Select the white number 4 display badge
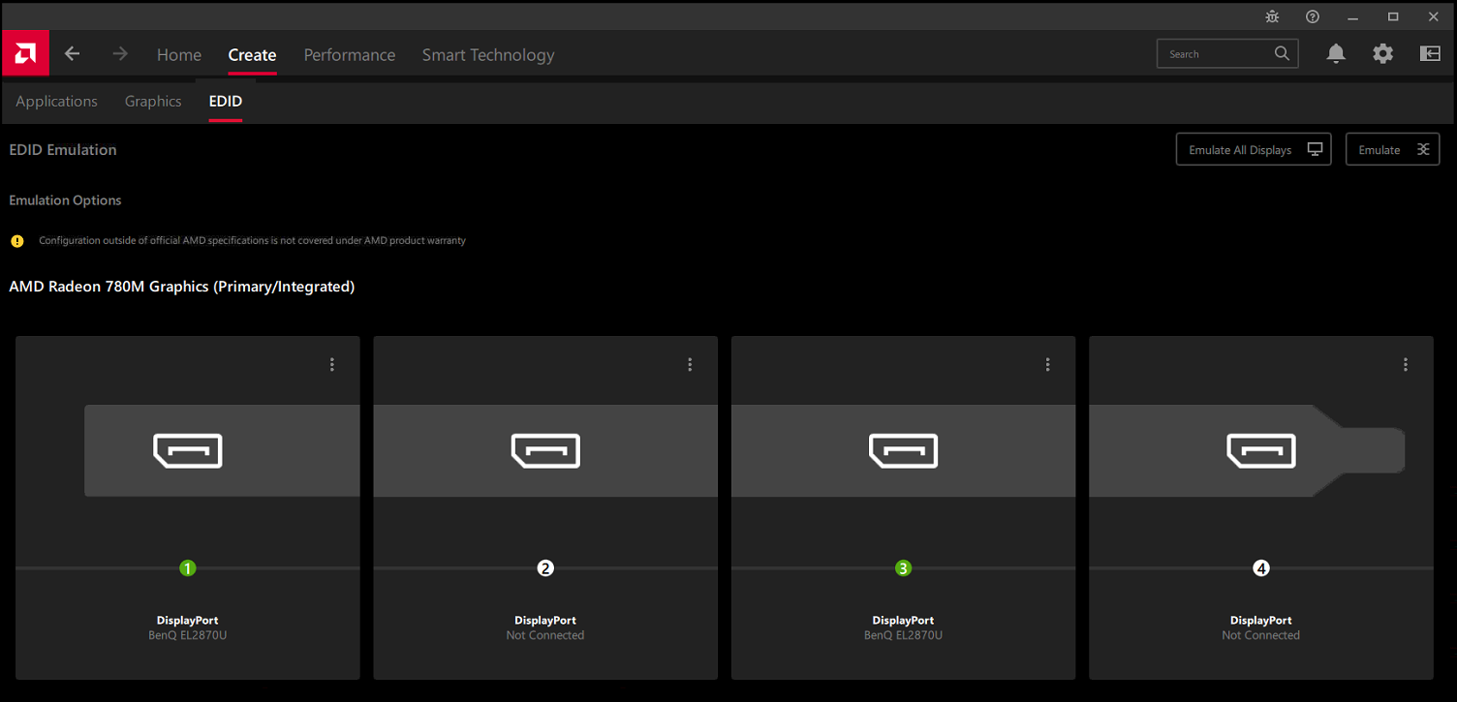Screen dimensions: 1457x702 pos(1261,568)
